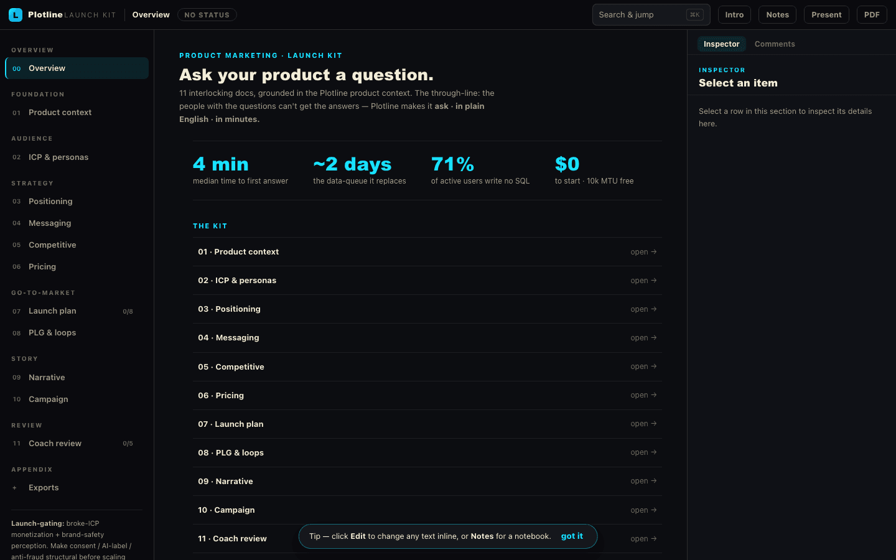Start Present mode
The image size is (896, 560).
[826, 15]
